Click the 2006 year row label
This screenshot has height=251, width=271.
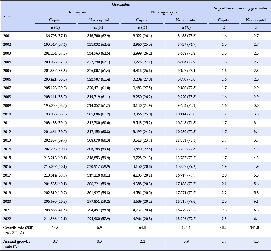point(7,79)
